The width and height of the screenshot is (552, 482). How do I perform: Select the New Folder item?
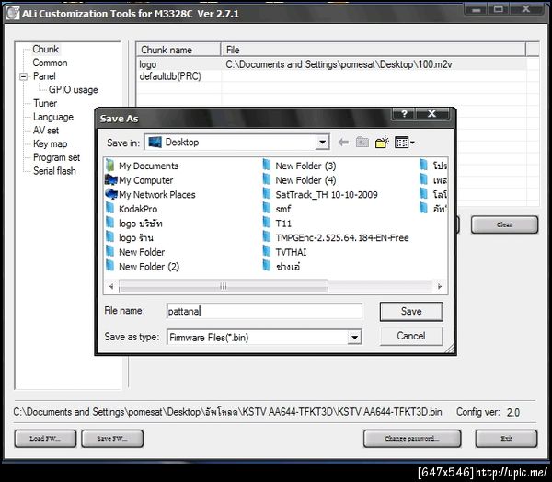coord(135,252)
